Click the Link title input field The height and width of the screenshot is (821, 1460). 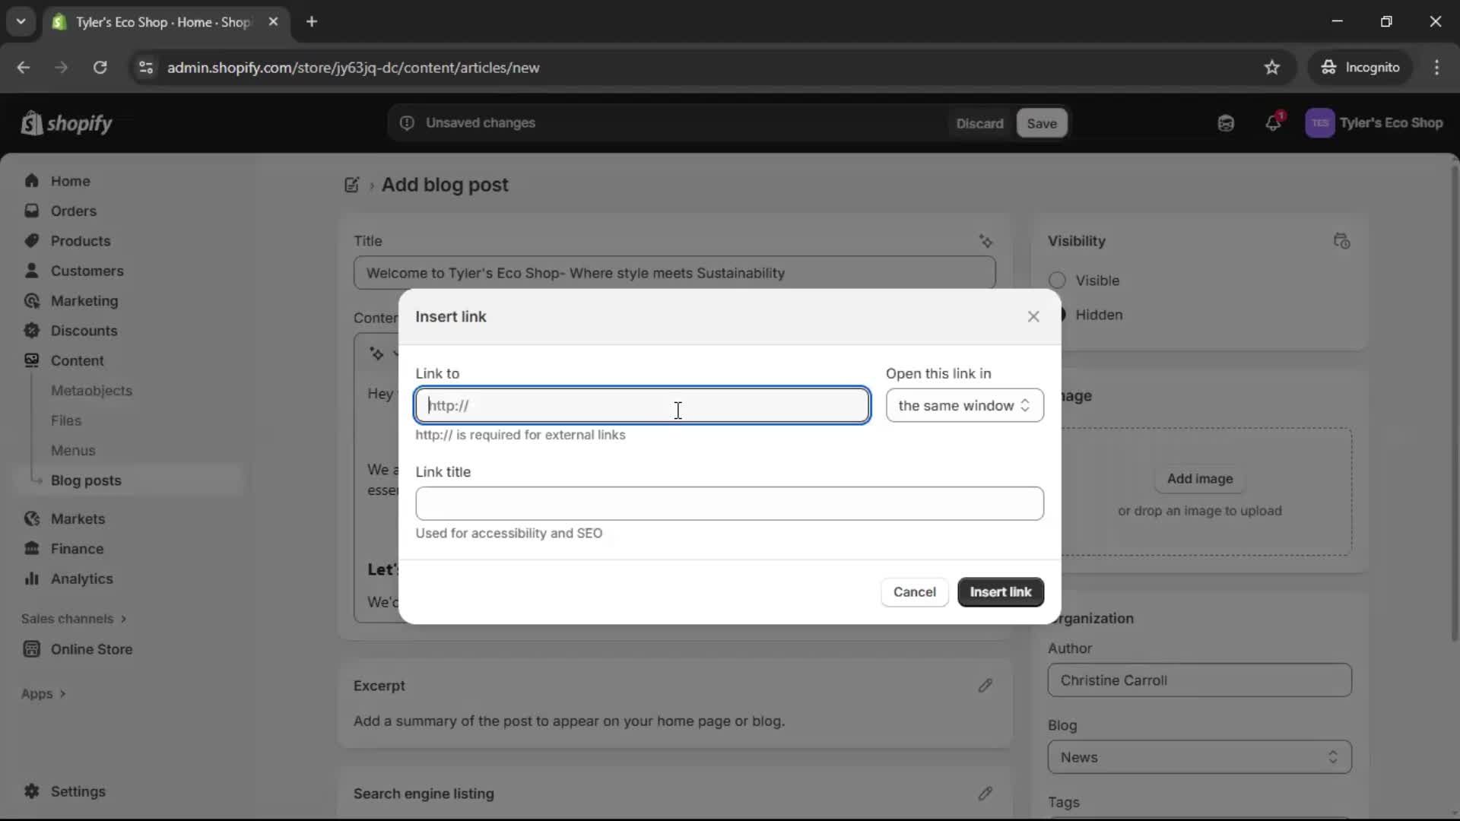click(729, 503)
